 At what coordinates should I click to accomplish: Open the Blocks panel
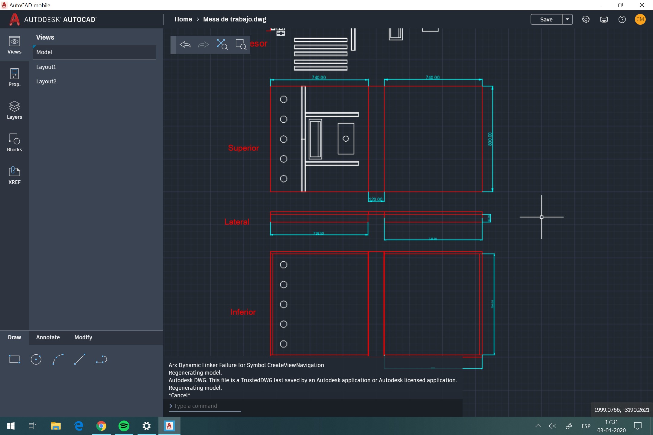[x=15, y=143]
